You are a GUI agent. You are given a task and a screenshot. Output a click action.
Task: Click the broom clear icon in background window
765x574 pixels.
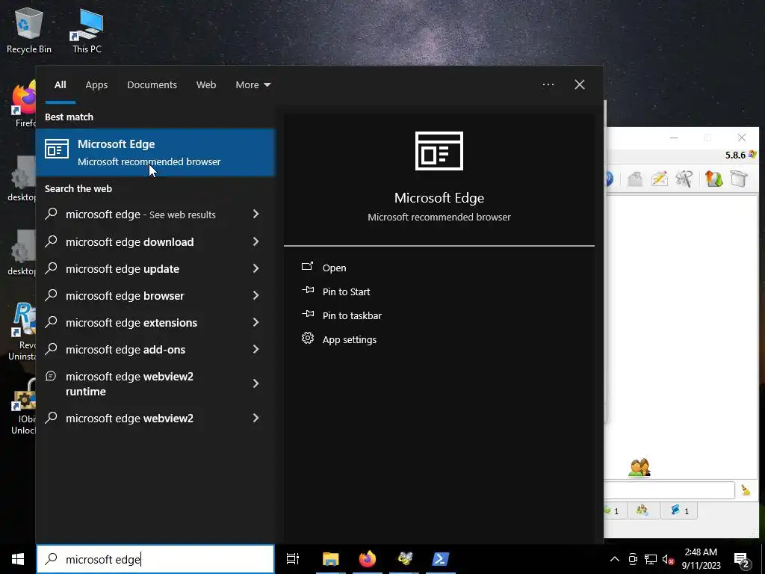point(746,490)
